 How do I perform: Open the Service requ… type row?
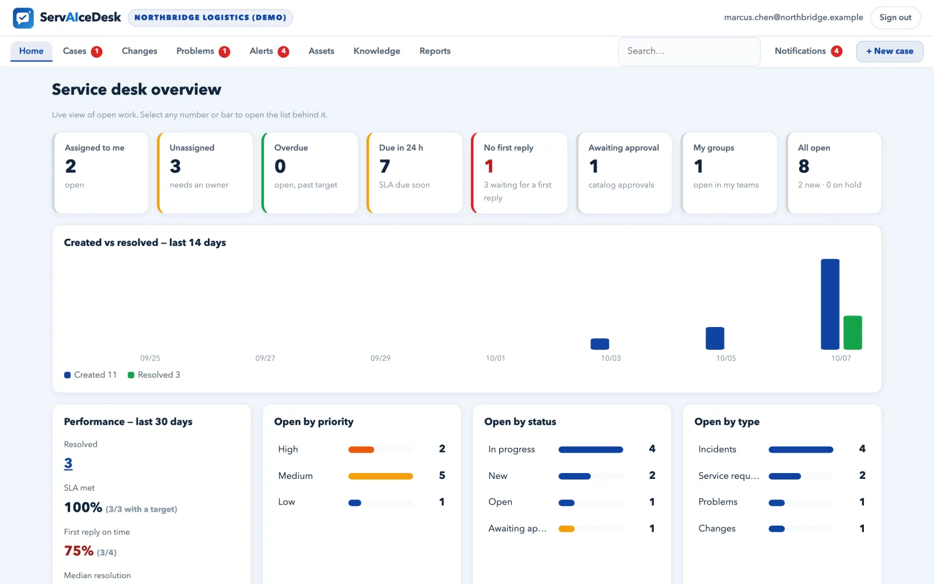click(782, 476)
